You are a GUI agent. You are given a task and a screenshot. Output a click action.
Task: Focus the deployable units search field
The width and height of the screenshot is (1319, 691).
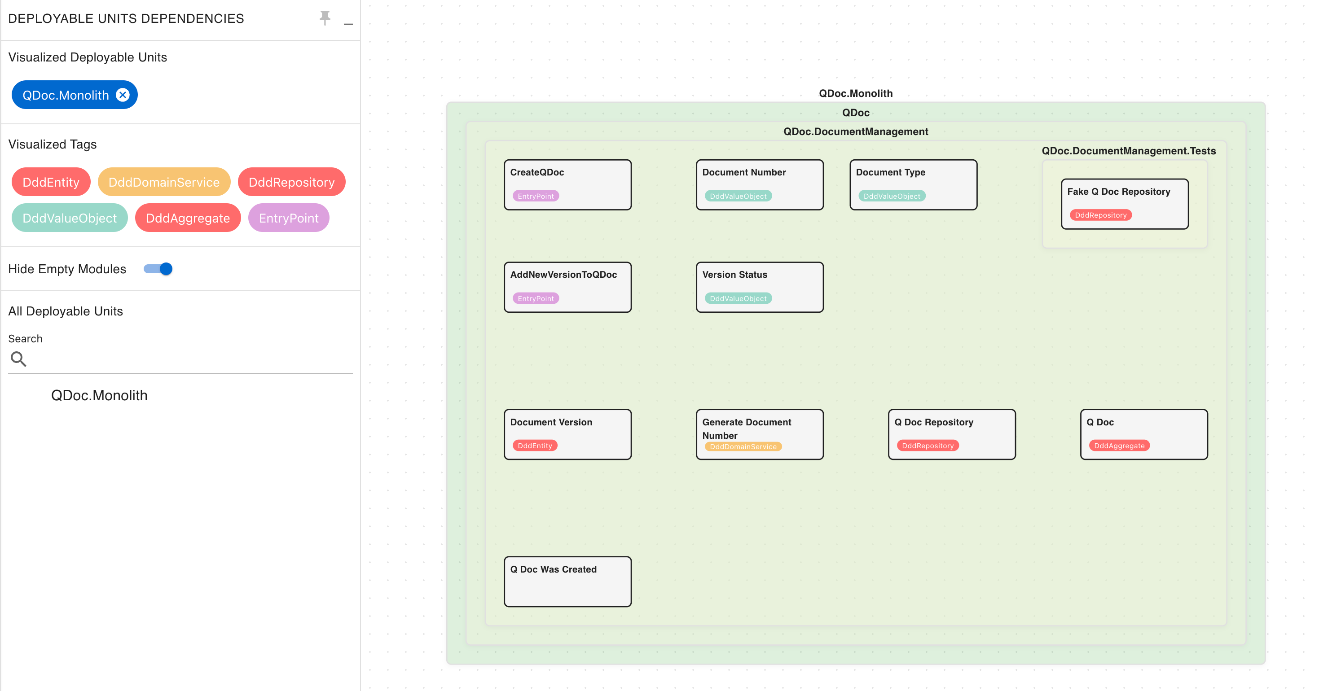tap(189, 359)
